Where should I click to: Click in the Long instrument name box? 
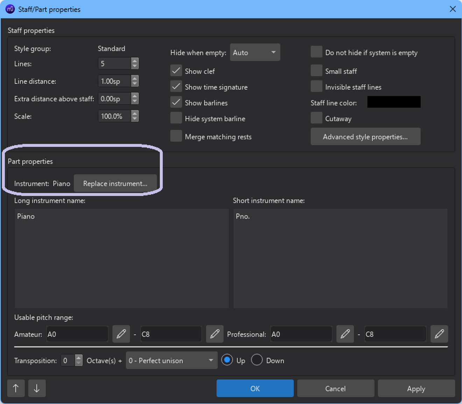(121, 258)
